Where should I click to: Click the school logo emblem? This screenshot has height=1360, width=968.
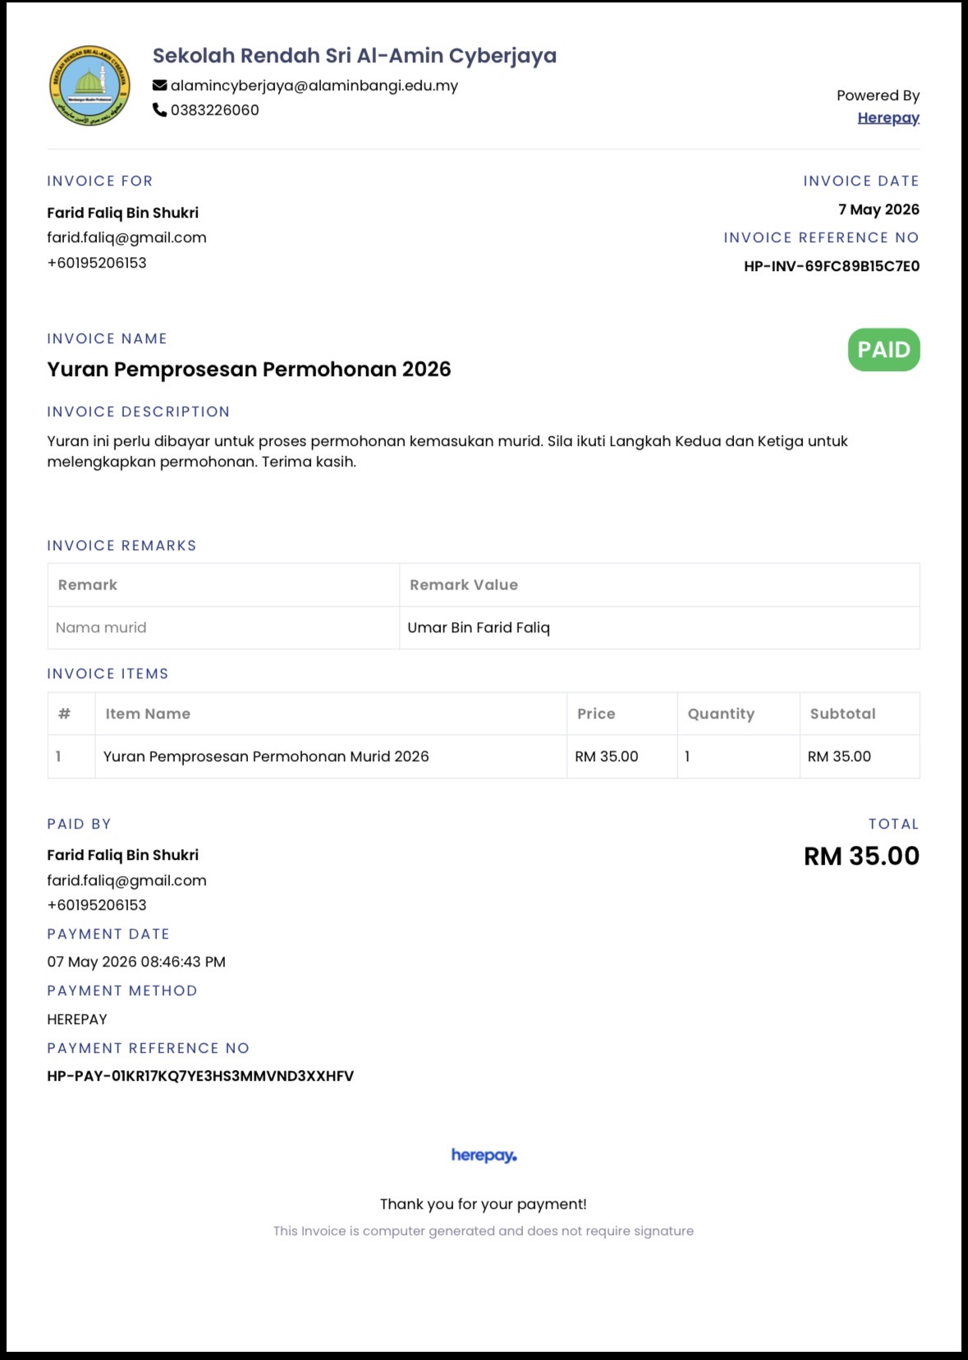(89, 85)
